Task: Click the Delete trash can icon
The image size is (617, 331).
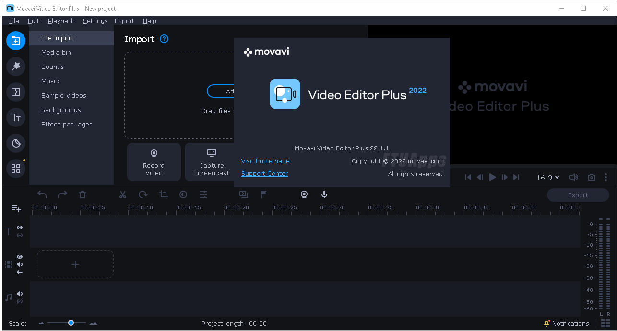Action: click(83, 194)
